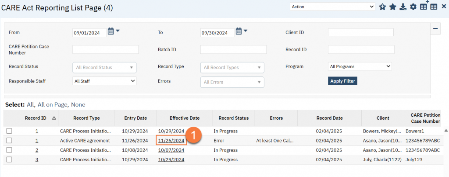Tick the checkbox for Active CARE agreement row
This screenshot has height=177, width=449.
[x=9, y=141]
